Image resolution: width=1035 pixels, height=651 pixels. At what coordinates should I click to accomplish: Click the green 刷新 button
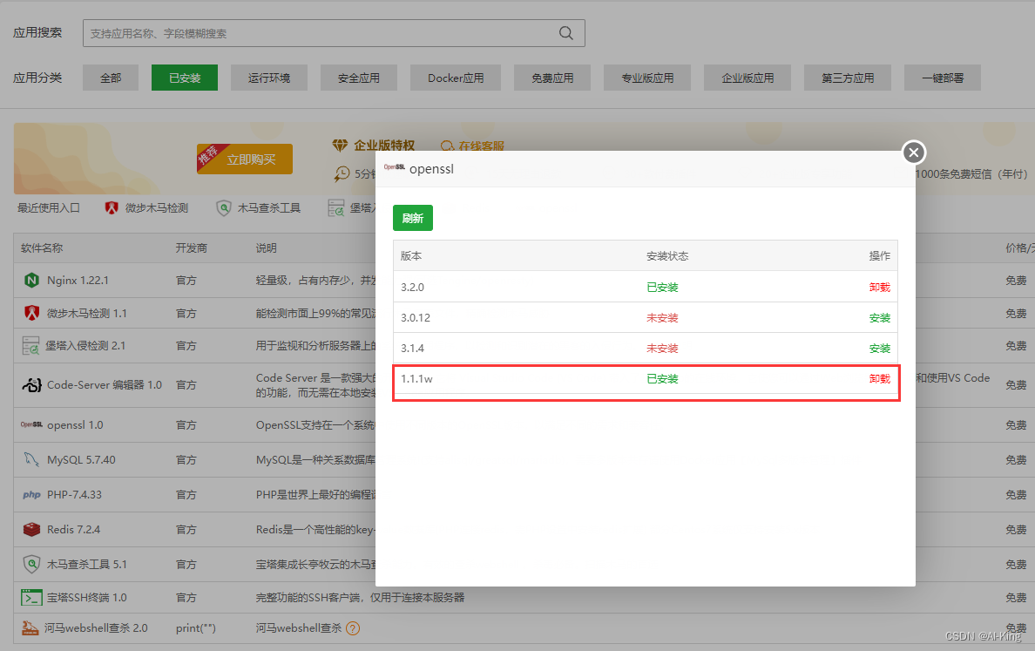tap(413, 218)
